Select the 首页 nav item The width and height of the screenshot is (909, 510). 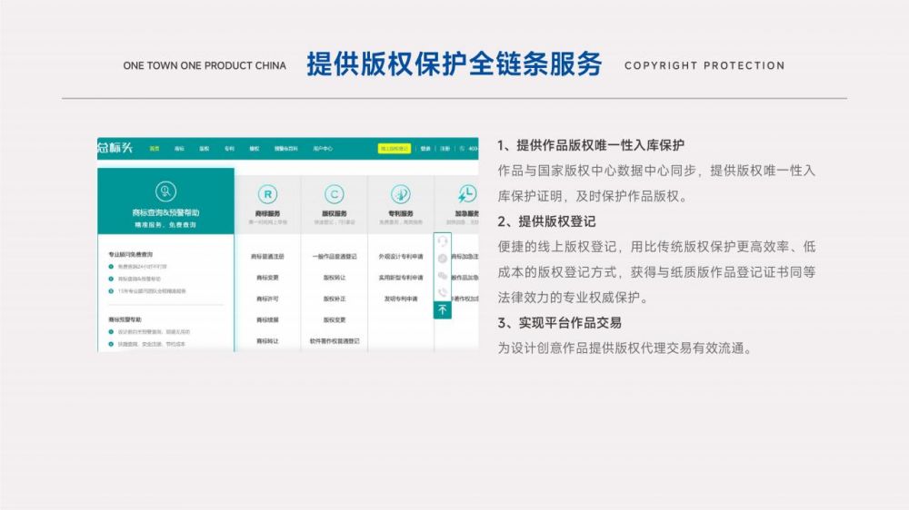coord(155,149)
